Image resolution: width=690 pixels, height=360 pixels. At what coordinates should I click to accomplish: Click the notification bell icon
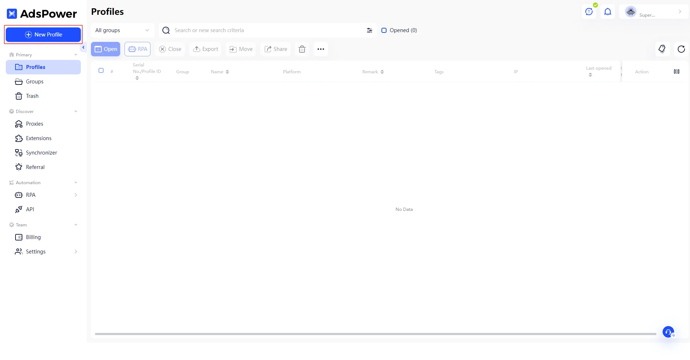608,12
